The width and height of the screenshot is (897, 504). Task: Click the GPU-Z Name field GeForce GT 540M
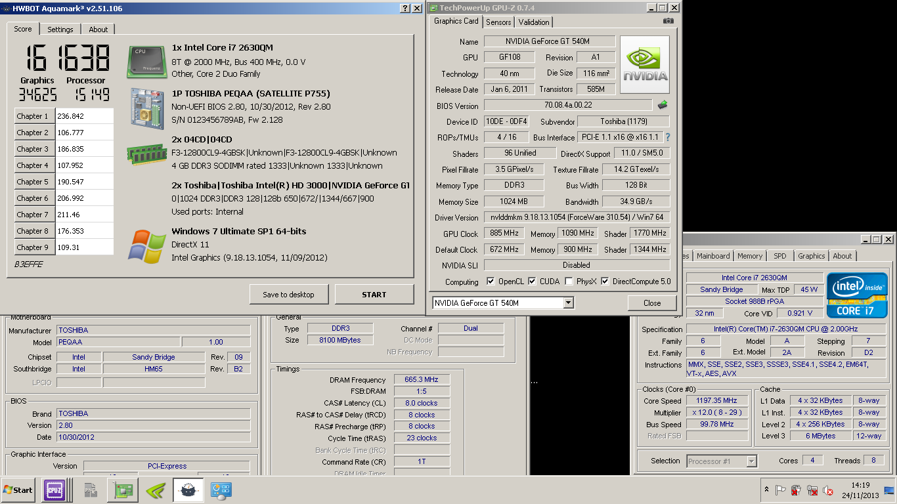click(x=550, y=41)
